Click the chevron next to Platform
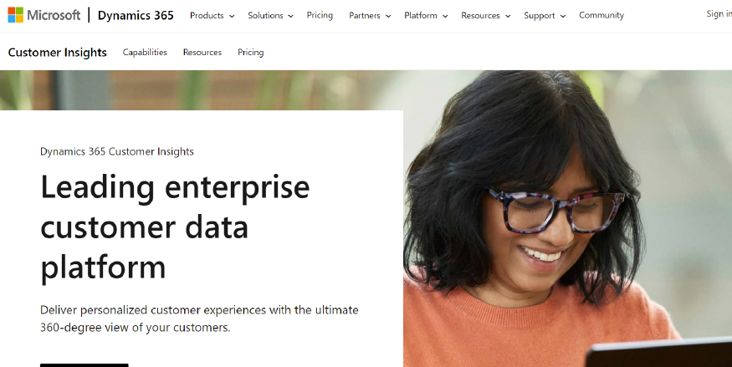Image resolution: width=732 pixels, height=367 pixels. (x=445, y=16)
